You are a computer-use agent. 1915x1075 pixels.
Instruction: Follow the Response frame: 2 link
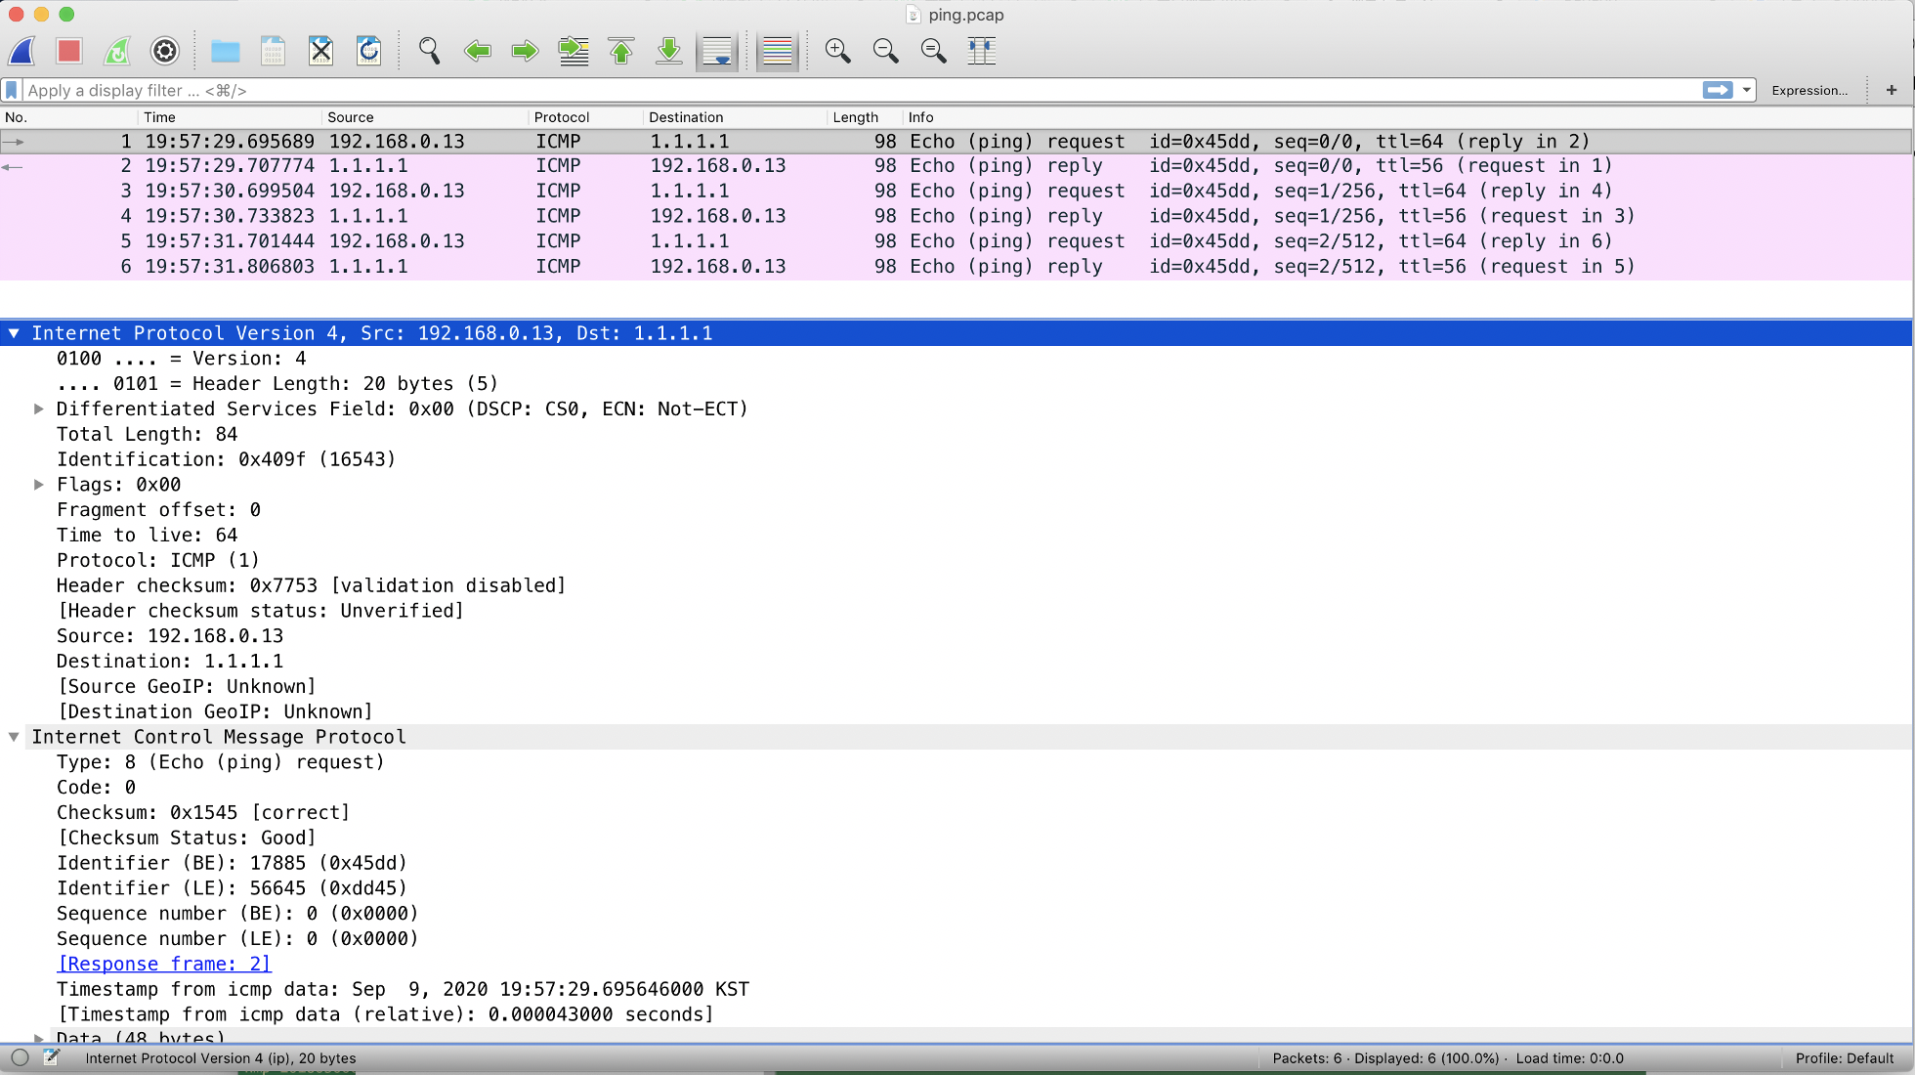tap(164, 964)
